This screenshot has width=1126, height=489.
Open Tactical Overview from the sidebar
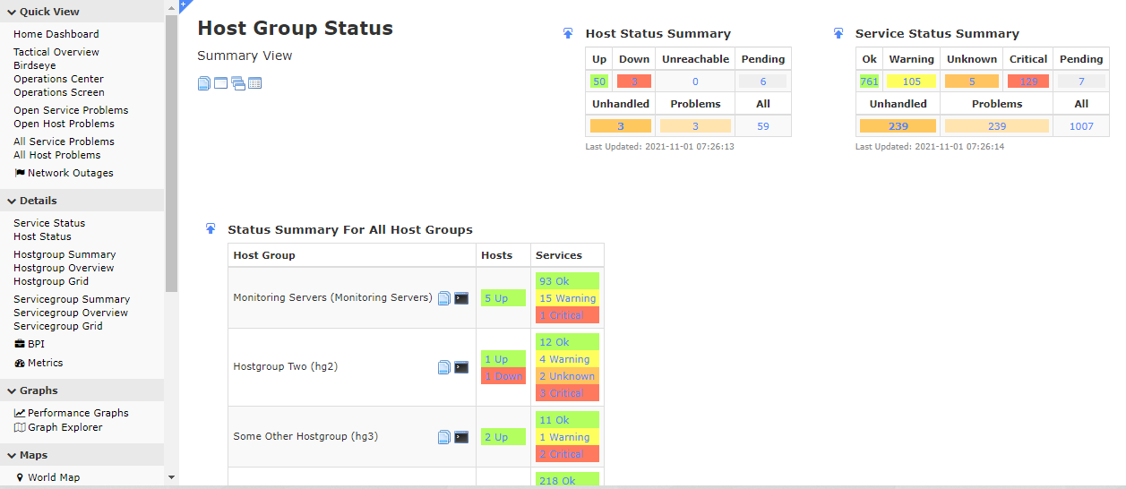coord(56,52)
